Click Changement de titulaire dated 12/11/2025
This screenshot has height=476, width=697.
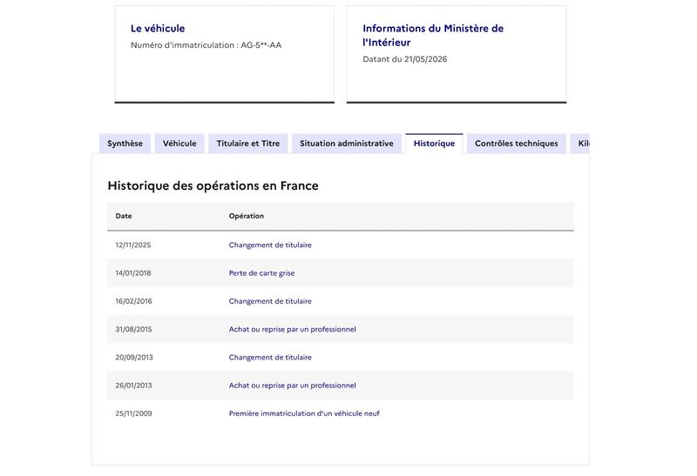coord(270,245)
